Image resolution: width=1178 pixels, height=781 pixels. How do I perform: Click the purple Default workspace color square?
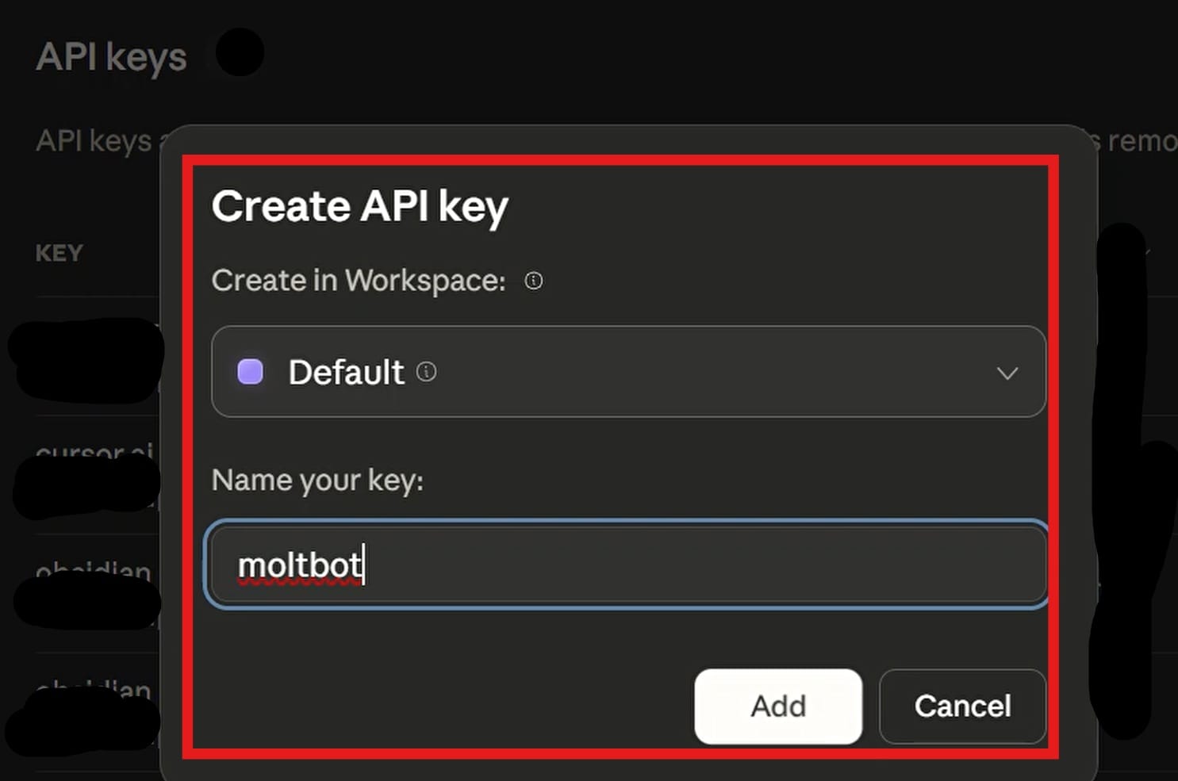pos(251,372)
